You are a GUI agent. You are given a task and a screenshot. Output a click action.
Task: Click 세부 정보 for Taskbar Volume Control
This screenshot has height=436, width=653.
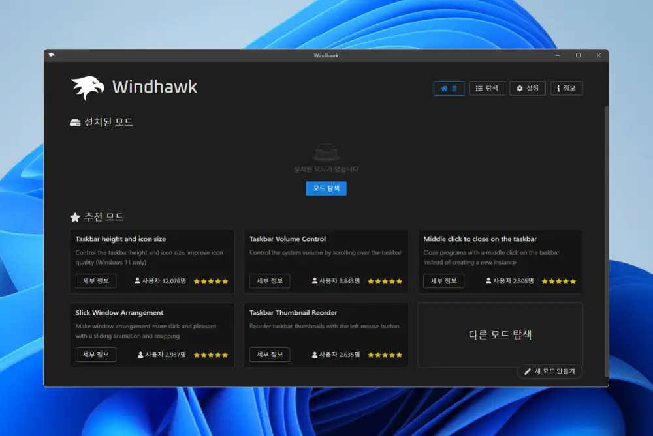tap(268, 281)
